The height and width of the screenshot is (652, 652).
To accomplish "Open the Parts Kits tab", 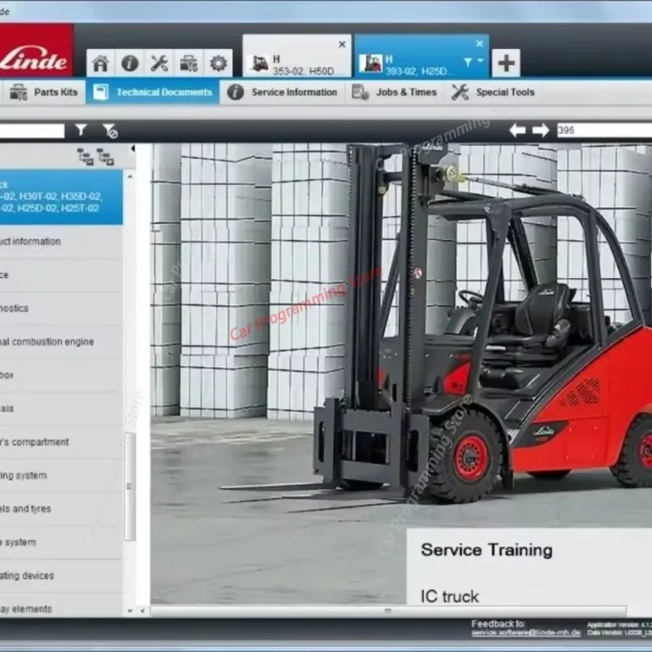I will pos(43,92).
